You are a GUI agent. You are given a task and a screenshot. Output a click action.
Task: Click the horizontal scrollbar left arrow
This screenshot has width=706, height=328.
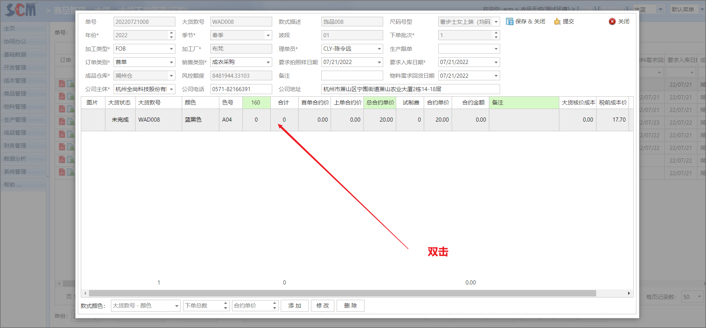[85, 293]
